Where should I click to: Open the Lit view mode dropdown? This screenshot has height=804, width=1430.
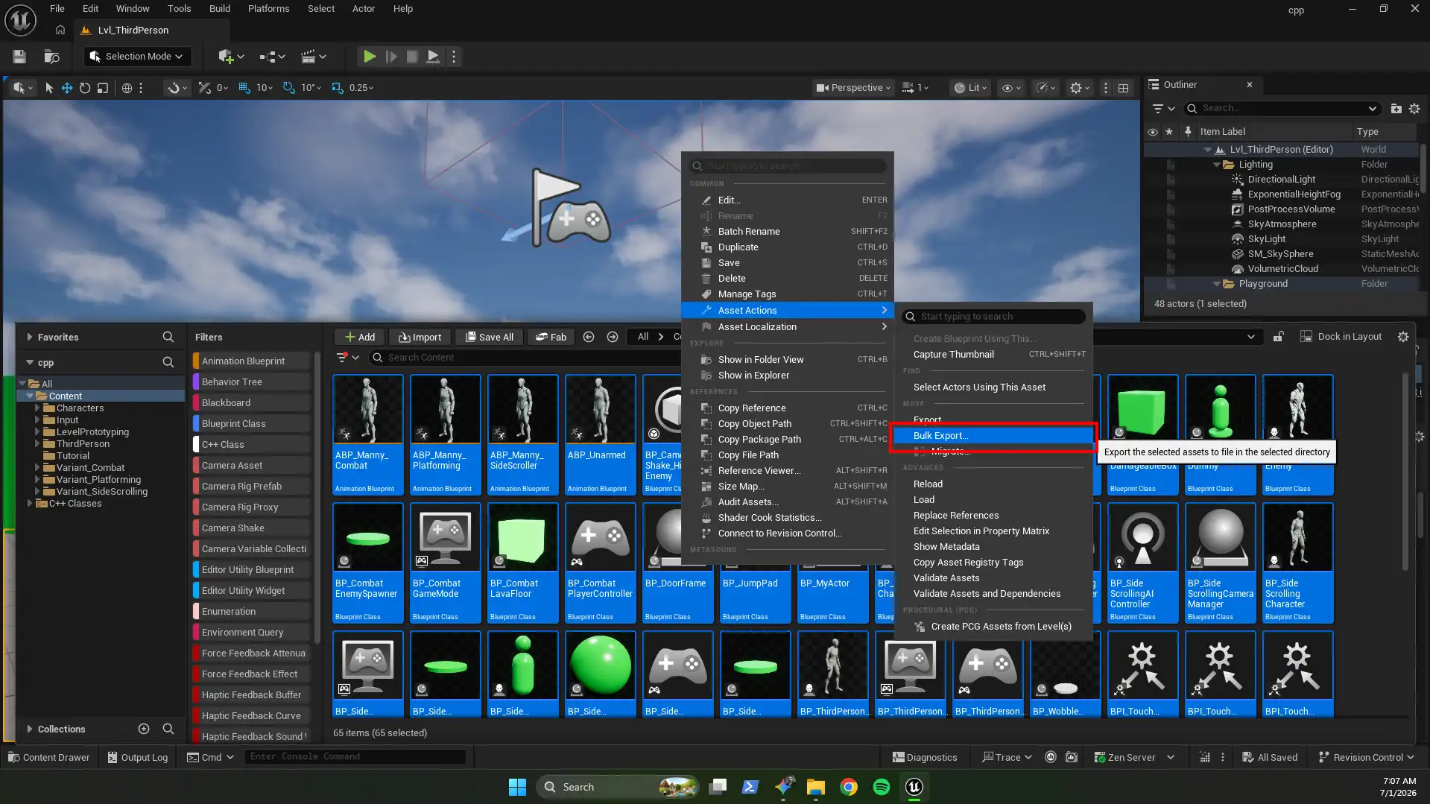(970, 88)
